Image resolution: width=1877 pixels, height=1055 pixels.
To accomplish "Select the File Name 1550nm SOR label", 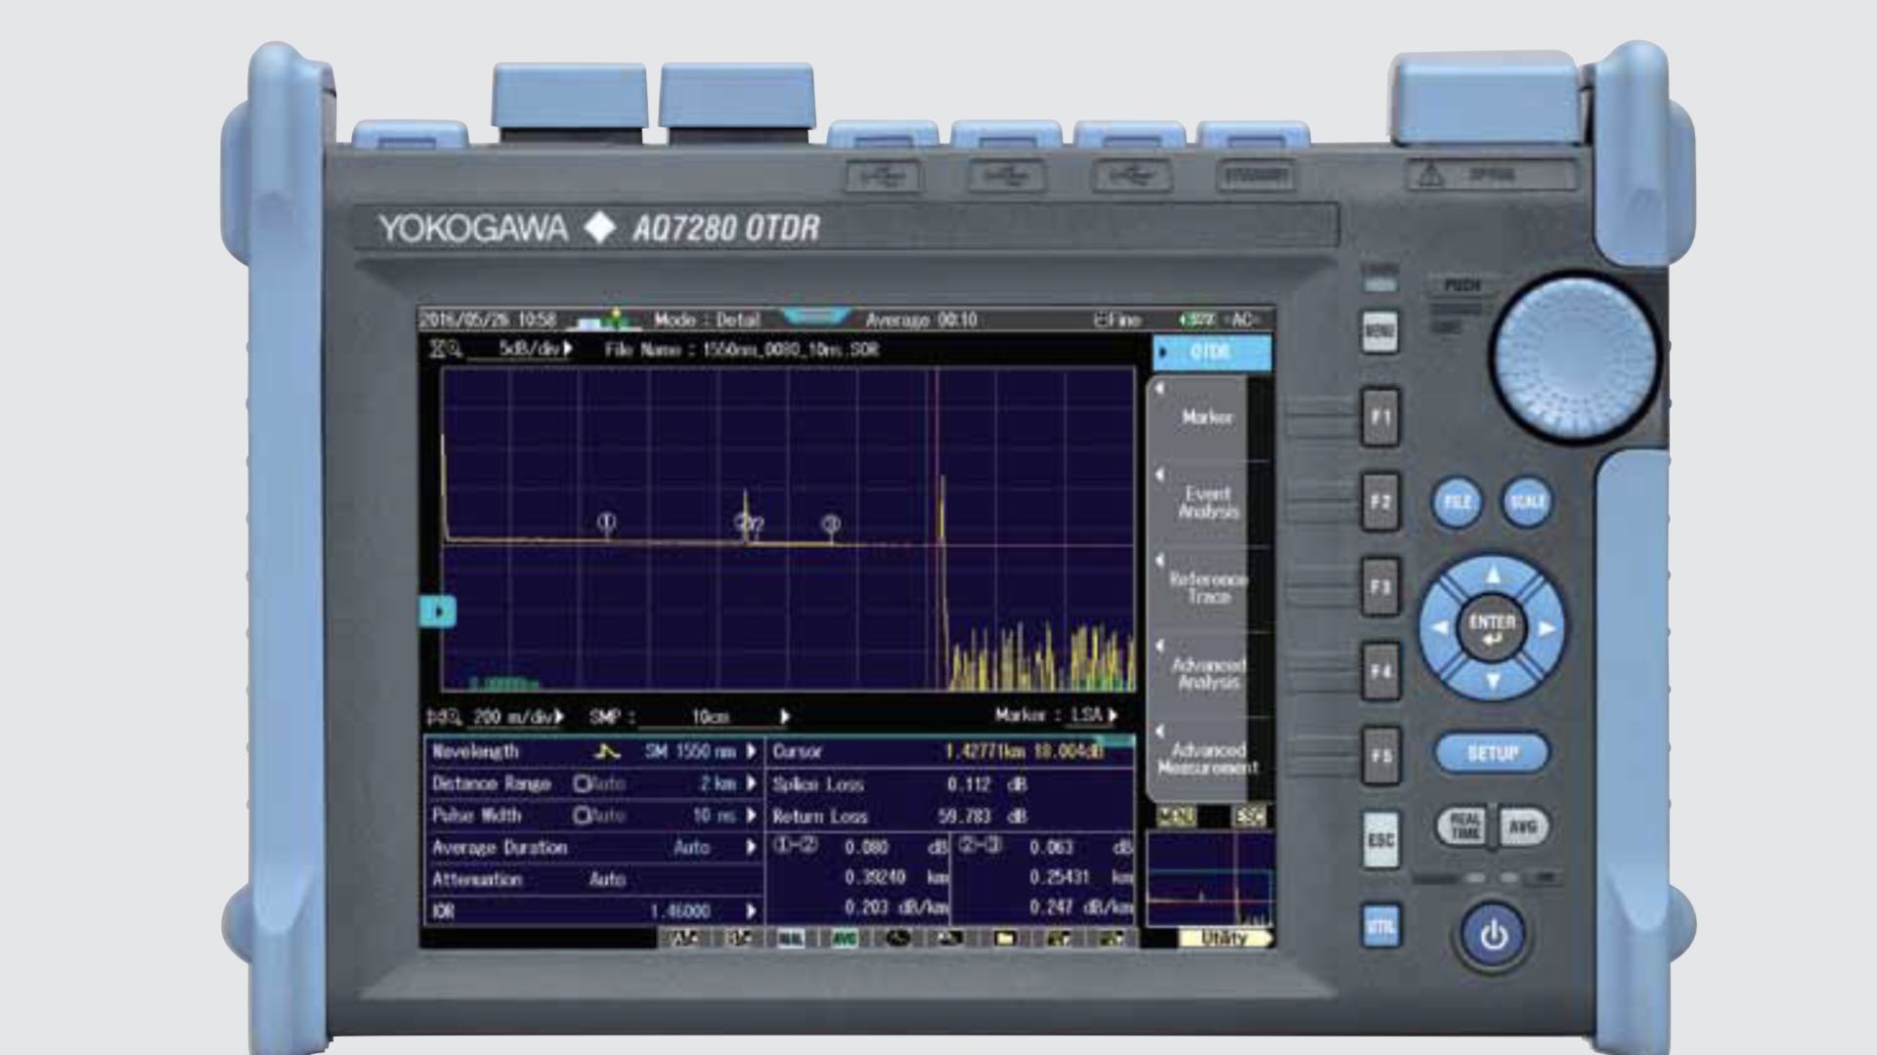I will [x=741, y=350].
